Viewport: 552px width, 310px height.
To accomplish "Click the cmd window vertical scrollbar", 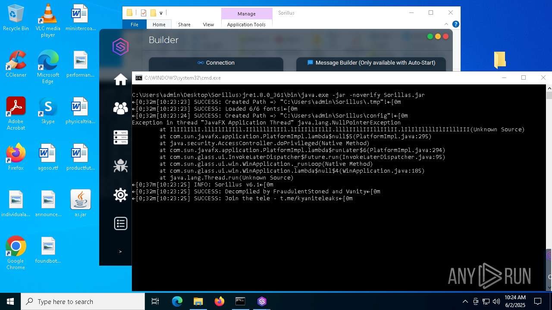I will tap(549, 188).
